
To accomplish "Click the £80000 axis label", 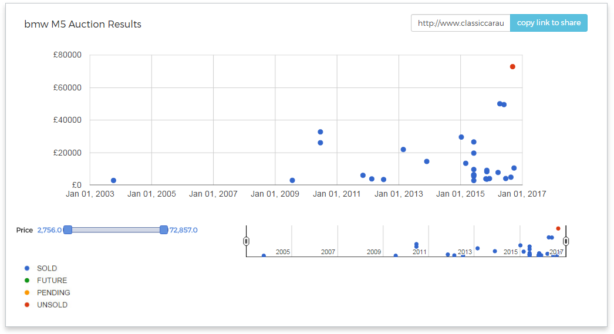I will point(68,55).
